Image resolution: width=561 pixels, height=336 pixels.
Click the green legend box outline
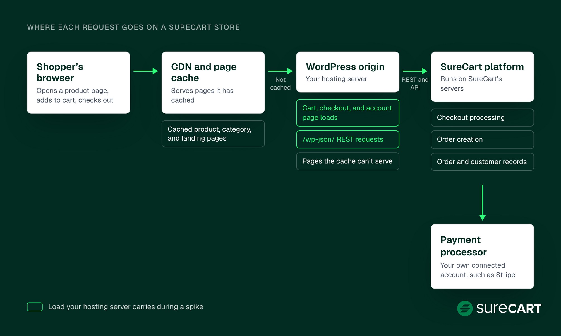[x=35, y=307]
